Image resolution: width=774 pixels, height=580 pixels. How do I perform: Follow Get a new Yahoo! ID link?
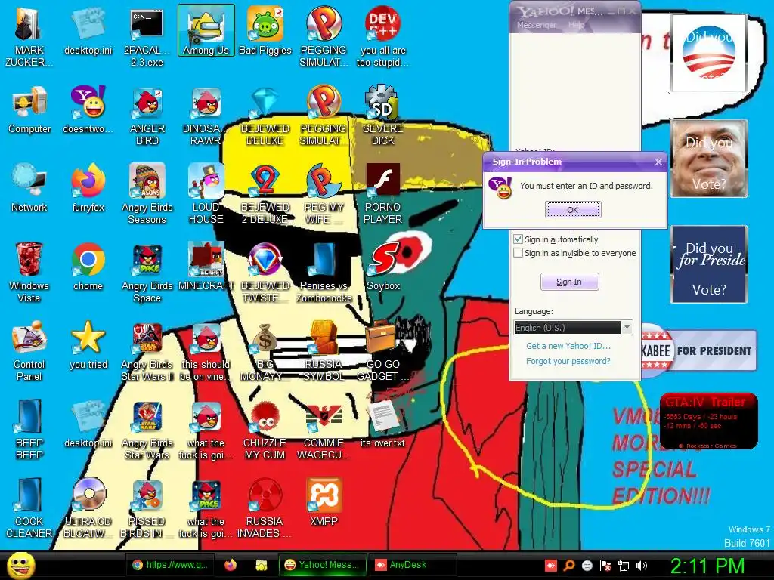click(568, 346)
